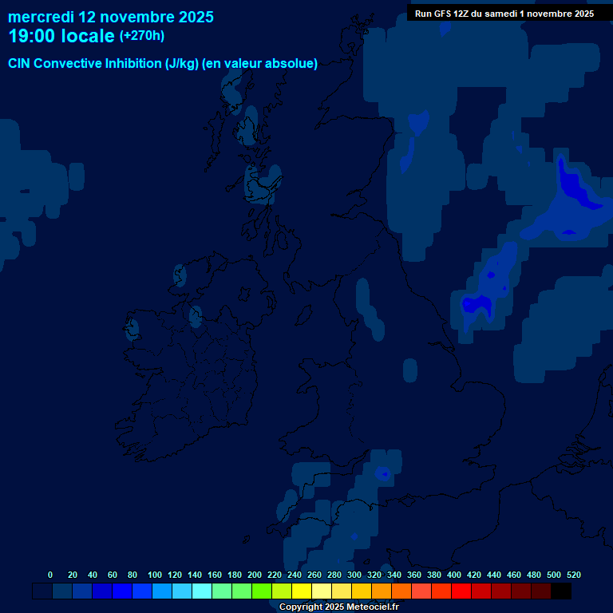Click the forecast date 'mercredi 12 novembre 2025'
The image size is (613, 613).
(x=111, y=17)
